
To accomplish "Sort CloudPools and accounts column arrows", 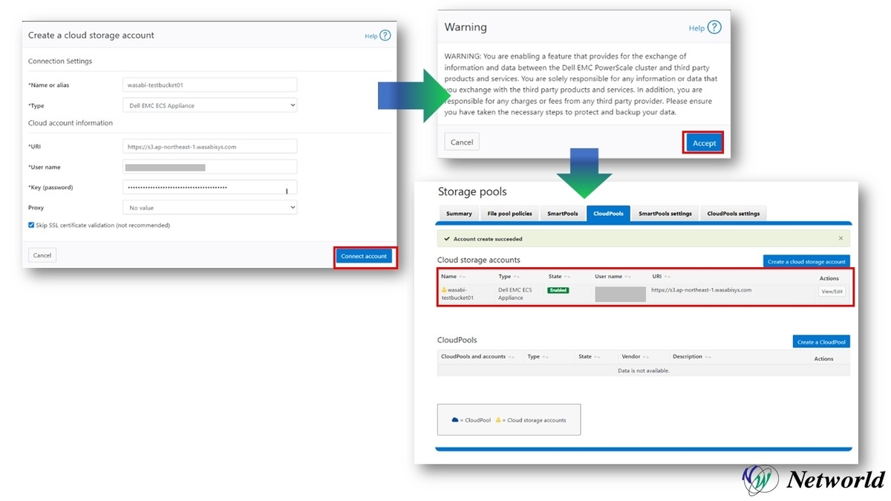I will pyautogui.click(x=512, y=357).
